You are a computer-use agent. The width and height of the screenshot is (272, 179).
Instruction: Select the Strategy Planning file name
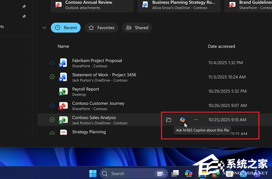[x=89, y=132]
